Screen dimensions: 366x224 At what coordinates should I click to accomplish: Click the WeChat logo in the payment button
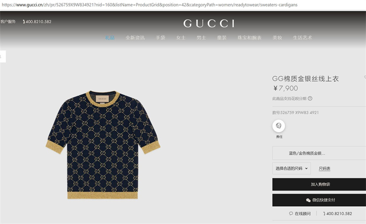coord(308,200)
